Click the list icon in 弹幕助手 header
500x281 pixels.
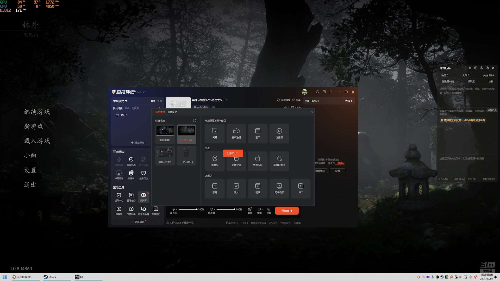point(476,68)
